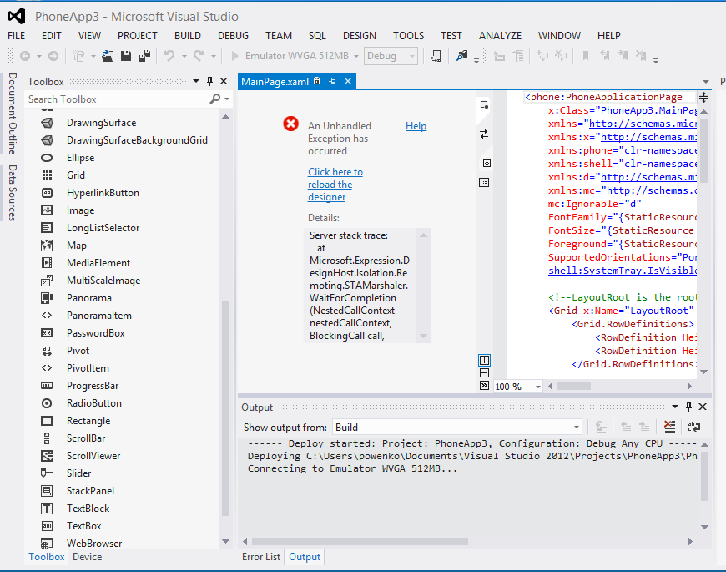Click the red error icon in the designer
Image resolution: width=726 pixels, height=572 pixels.
pos(290,124)
